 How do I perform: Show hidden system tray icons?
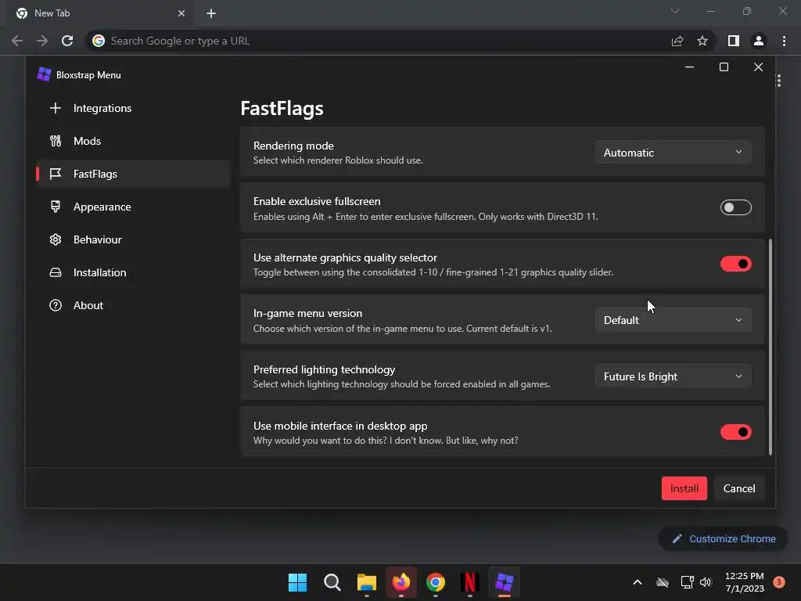click(637, 582)
